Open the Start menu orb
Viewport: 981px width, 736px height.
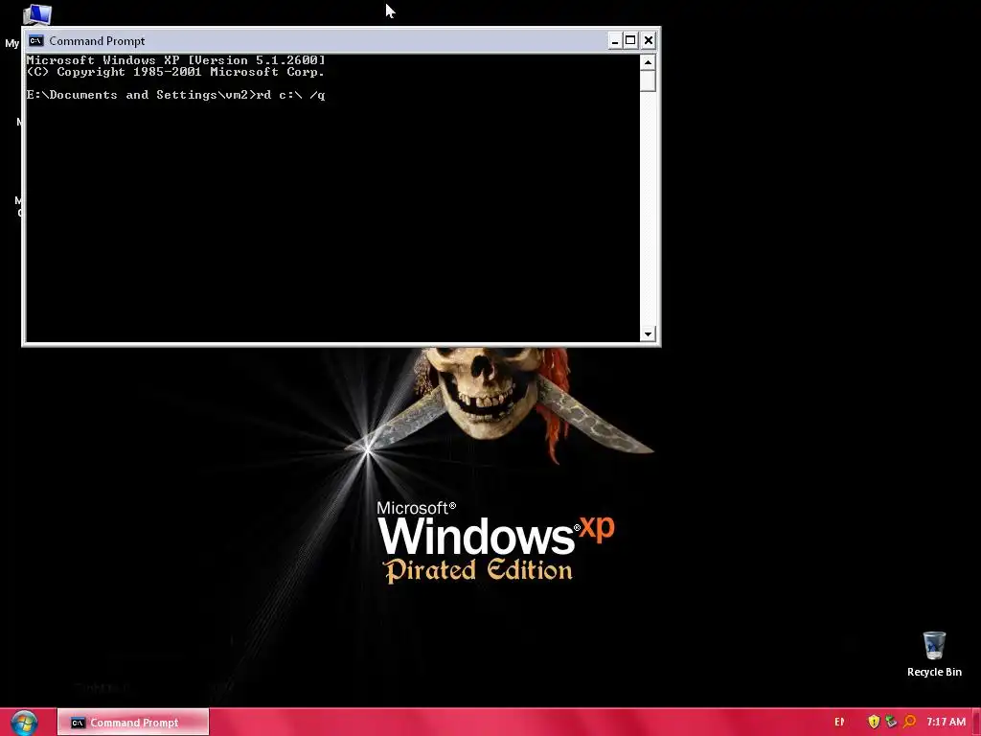tap(24, 723)
